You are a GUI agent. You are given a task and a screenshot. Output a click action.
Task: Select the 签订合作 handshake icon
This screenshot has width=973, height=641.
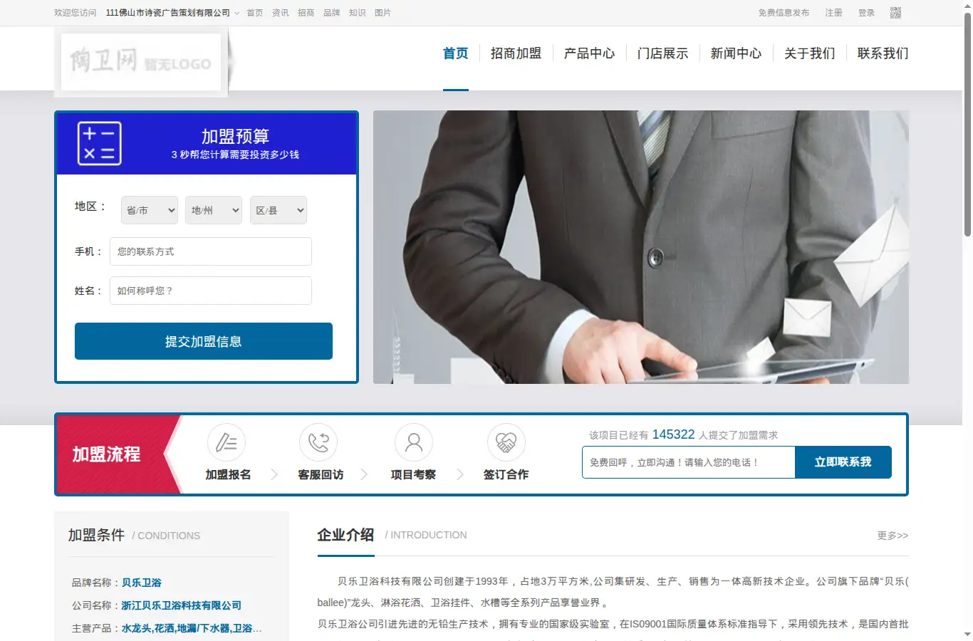coord(506,442)
